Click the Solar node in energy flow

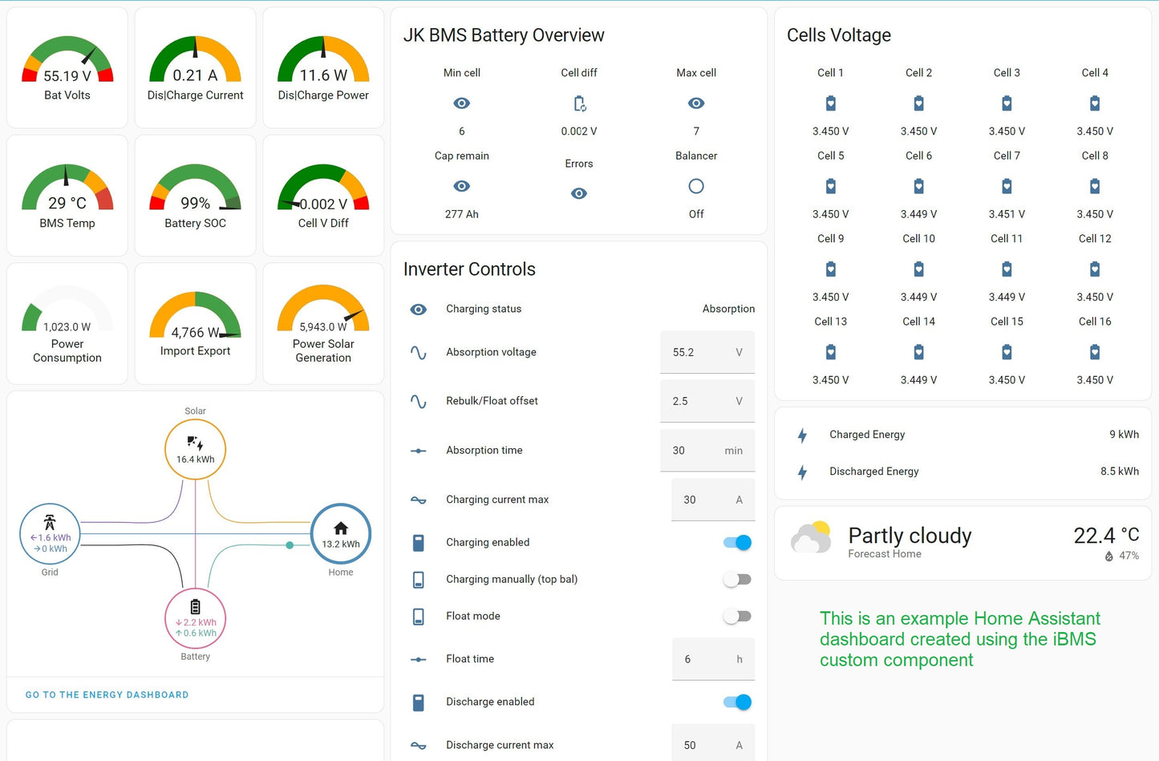pos(195,449)
